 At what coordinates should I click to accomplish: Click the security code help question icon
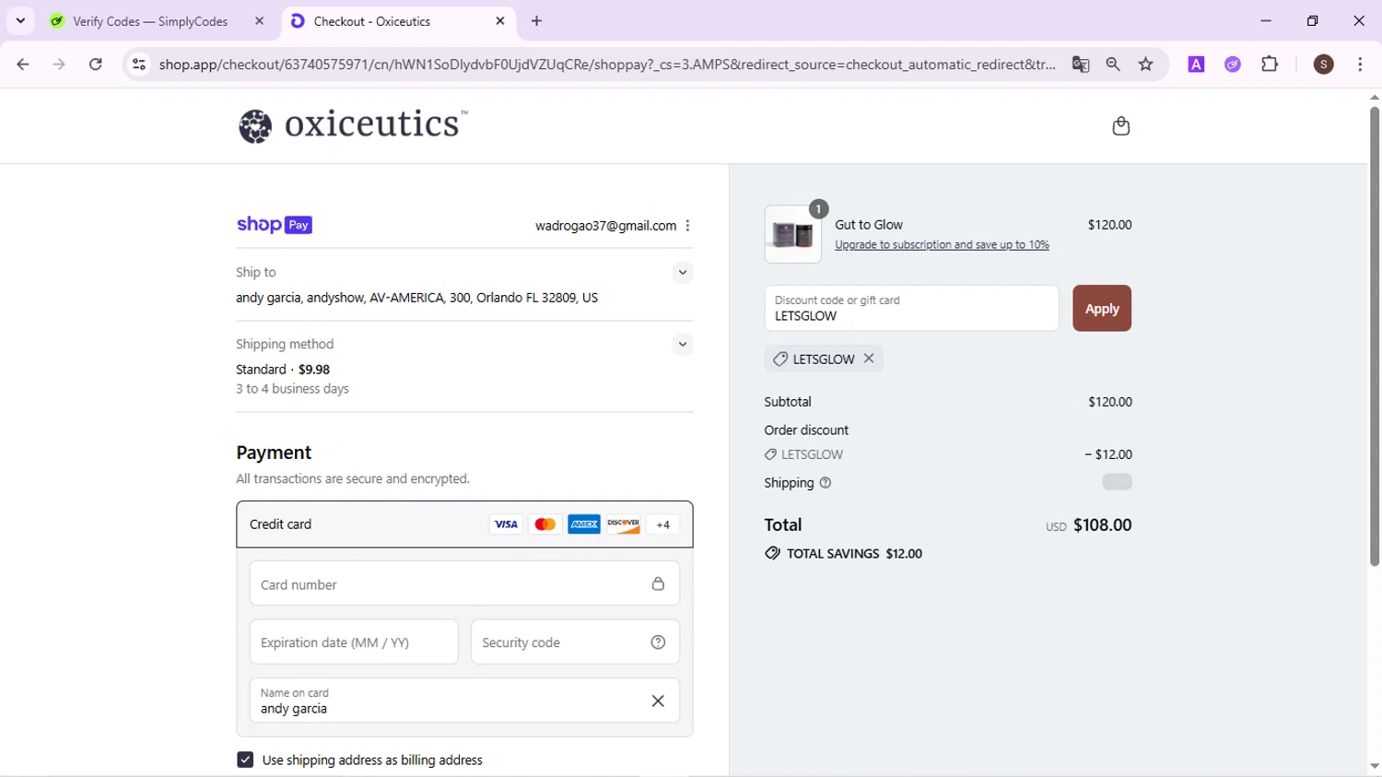click(658, 642)
